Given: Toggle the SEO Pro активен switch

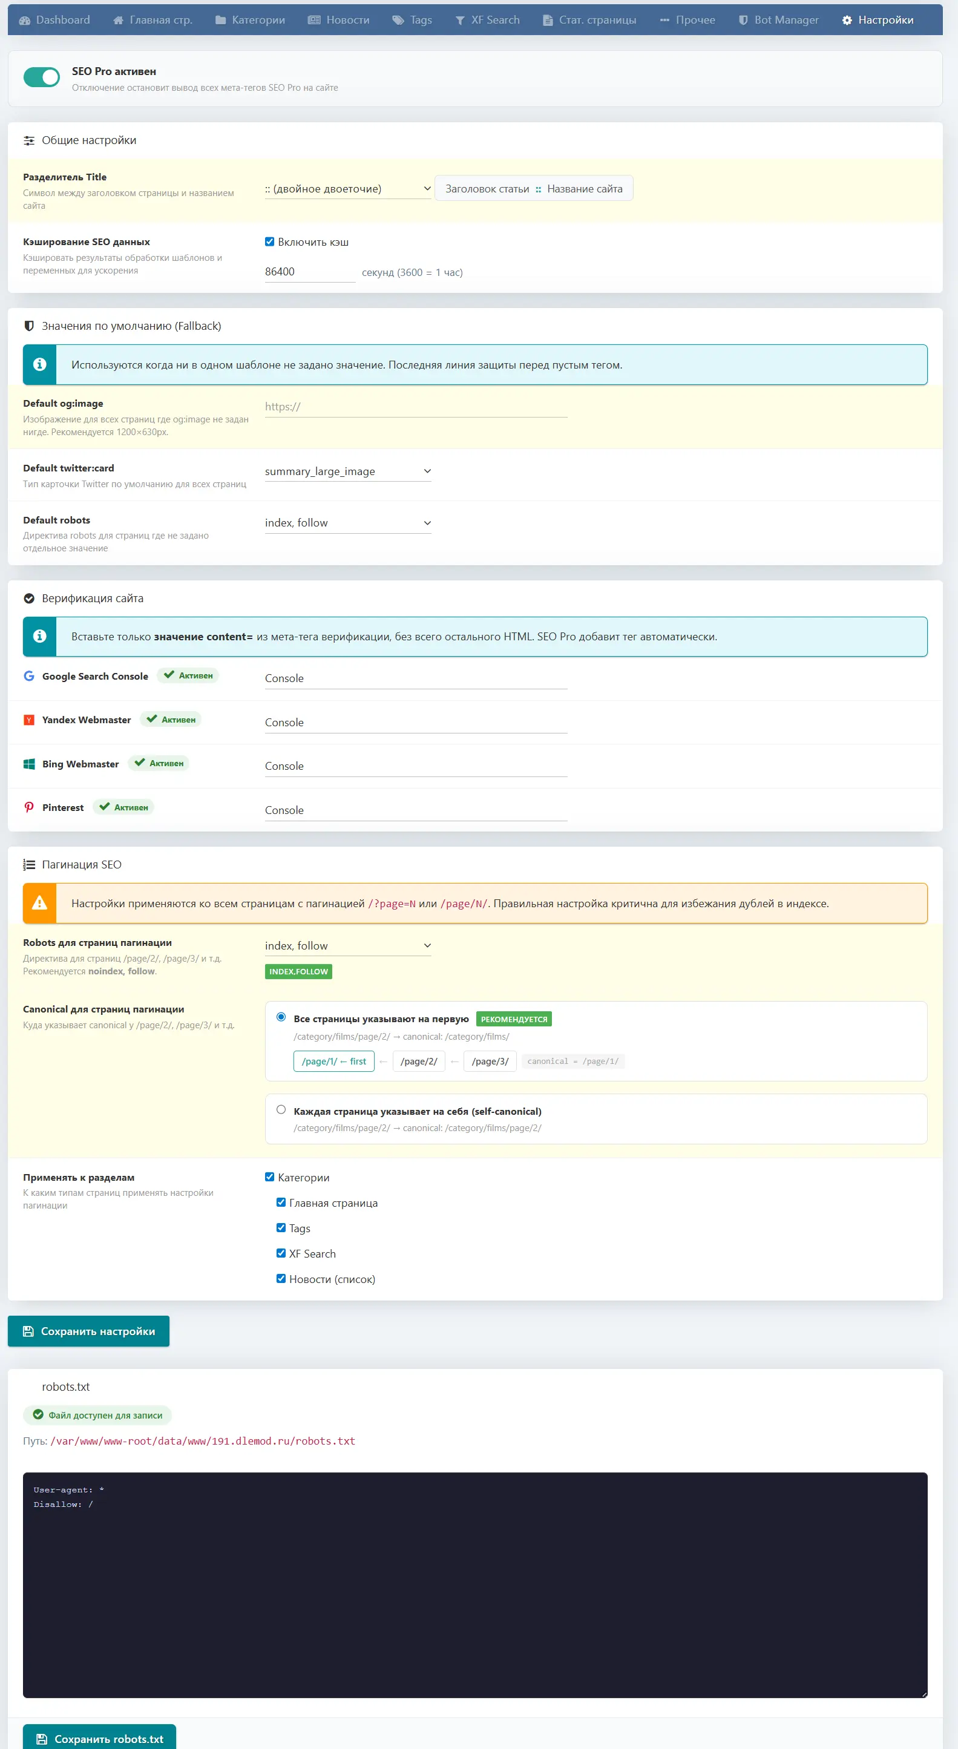Looking at the screenshot, I should [x=42, y=77].
